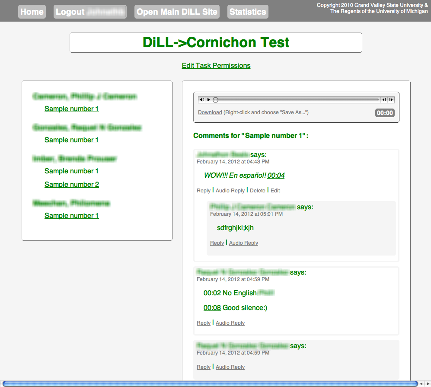Mute audio with the player's speaker icon

202,100
